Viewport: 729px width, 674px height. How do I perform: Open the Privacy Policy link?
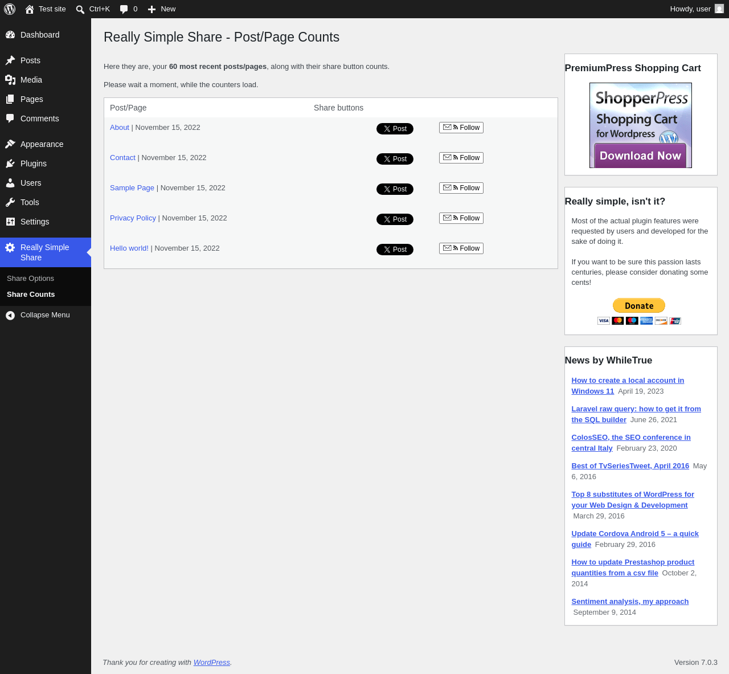[x=133, y=218]
